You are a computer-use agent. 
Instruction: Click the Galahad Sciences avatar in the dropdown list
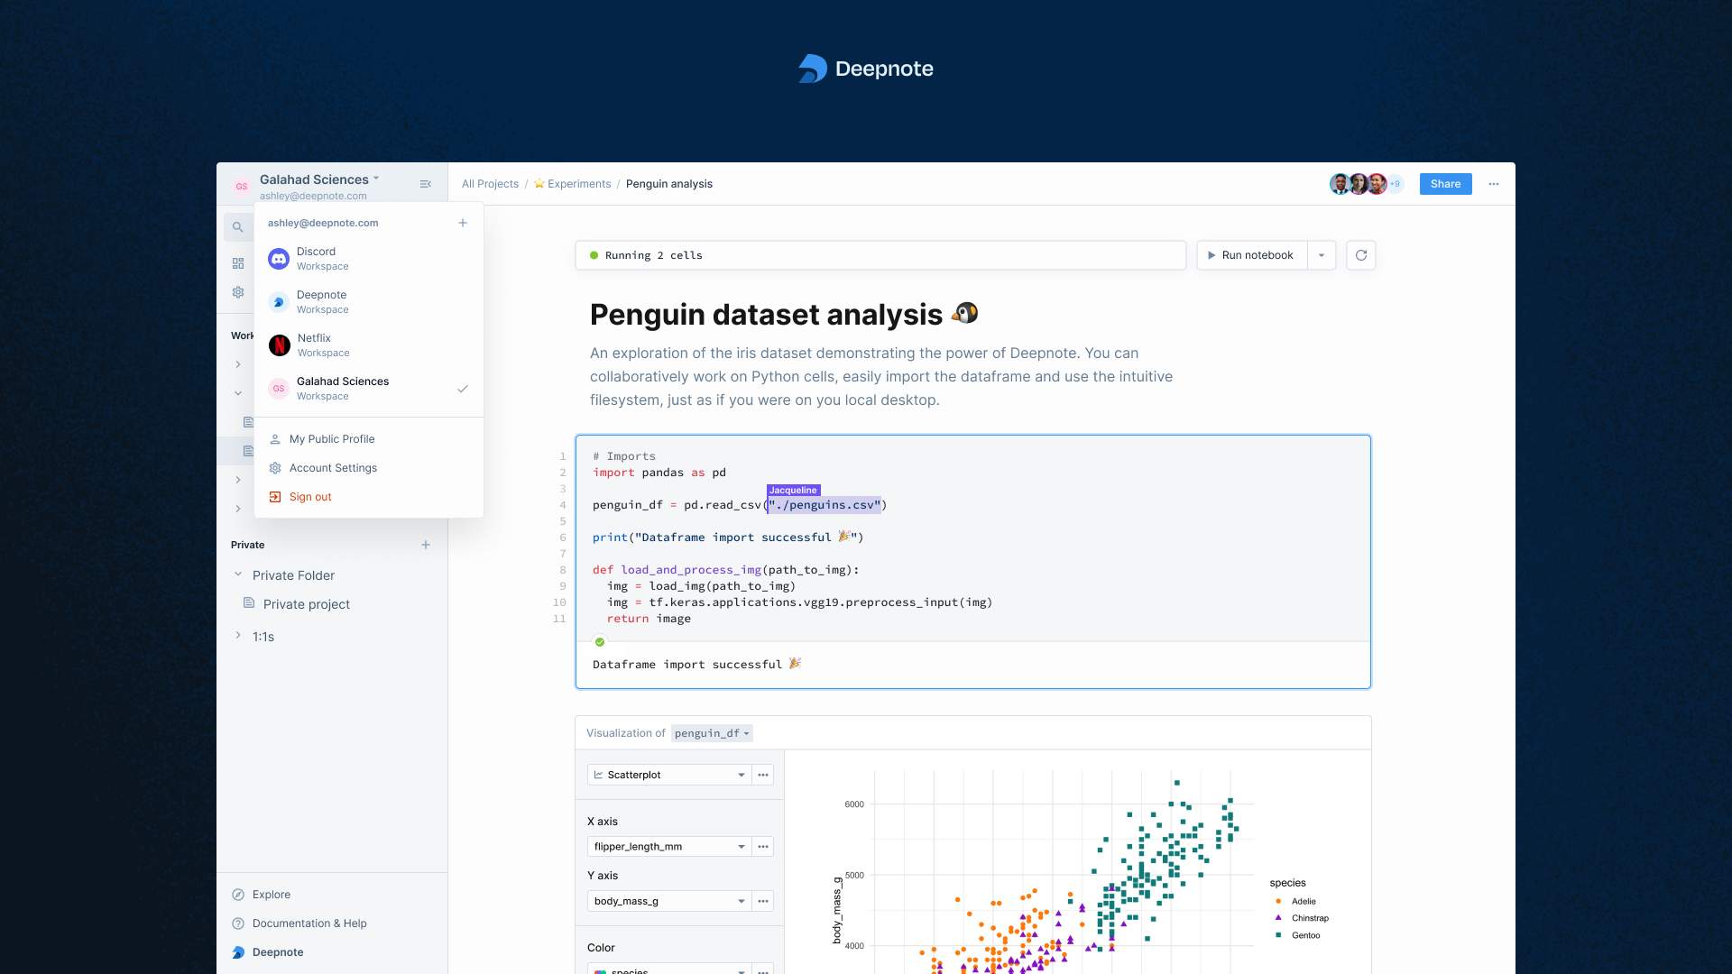tap(279, 389)
